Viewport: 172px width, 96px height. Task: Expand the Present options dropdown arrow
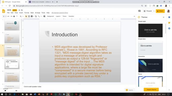(154, 11)
